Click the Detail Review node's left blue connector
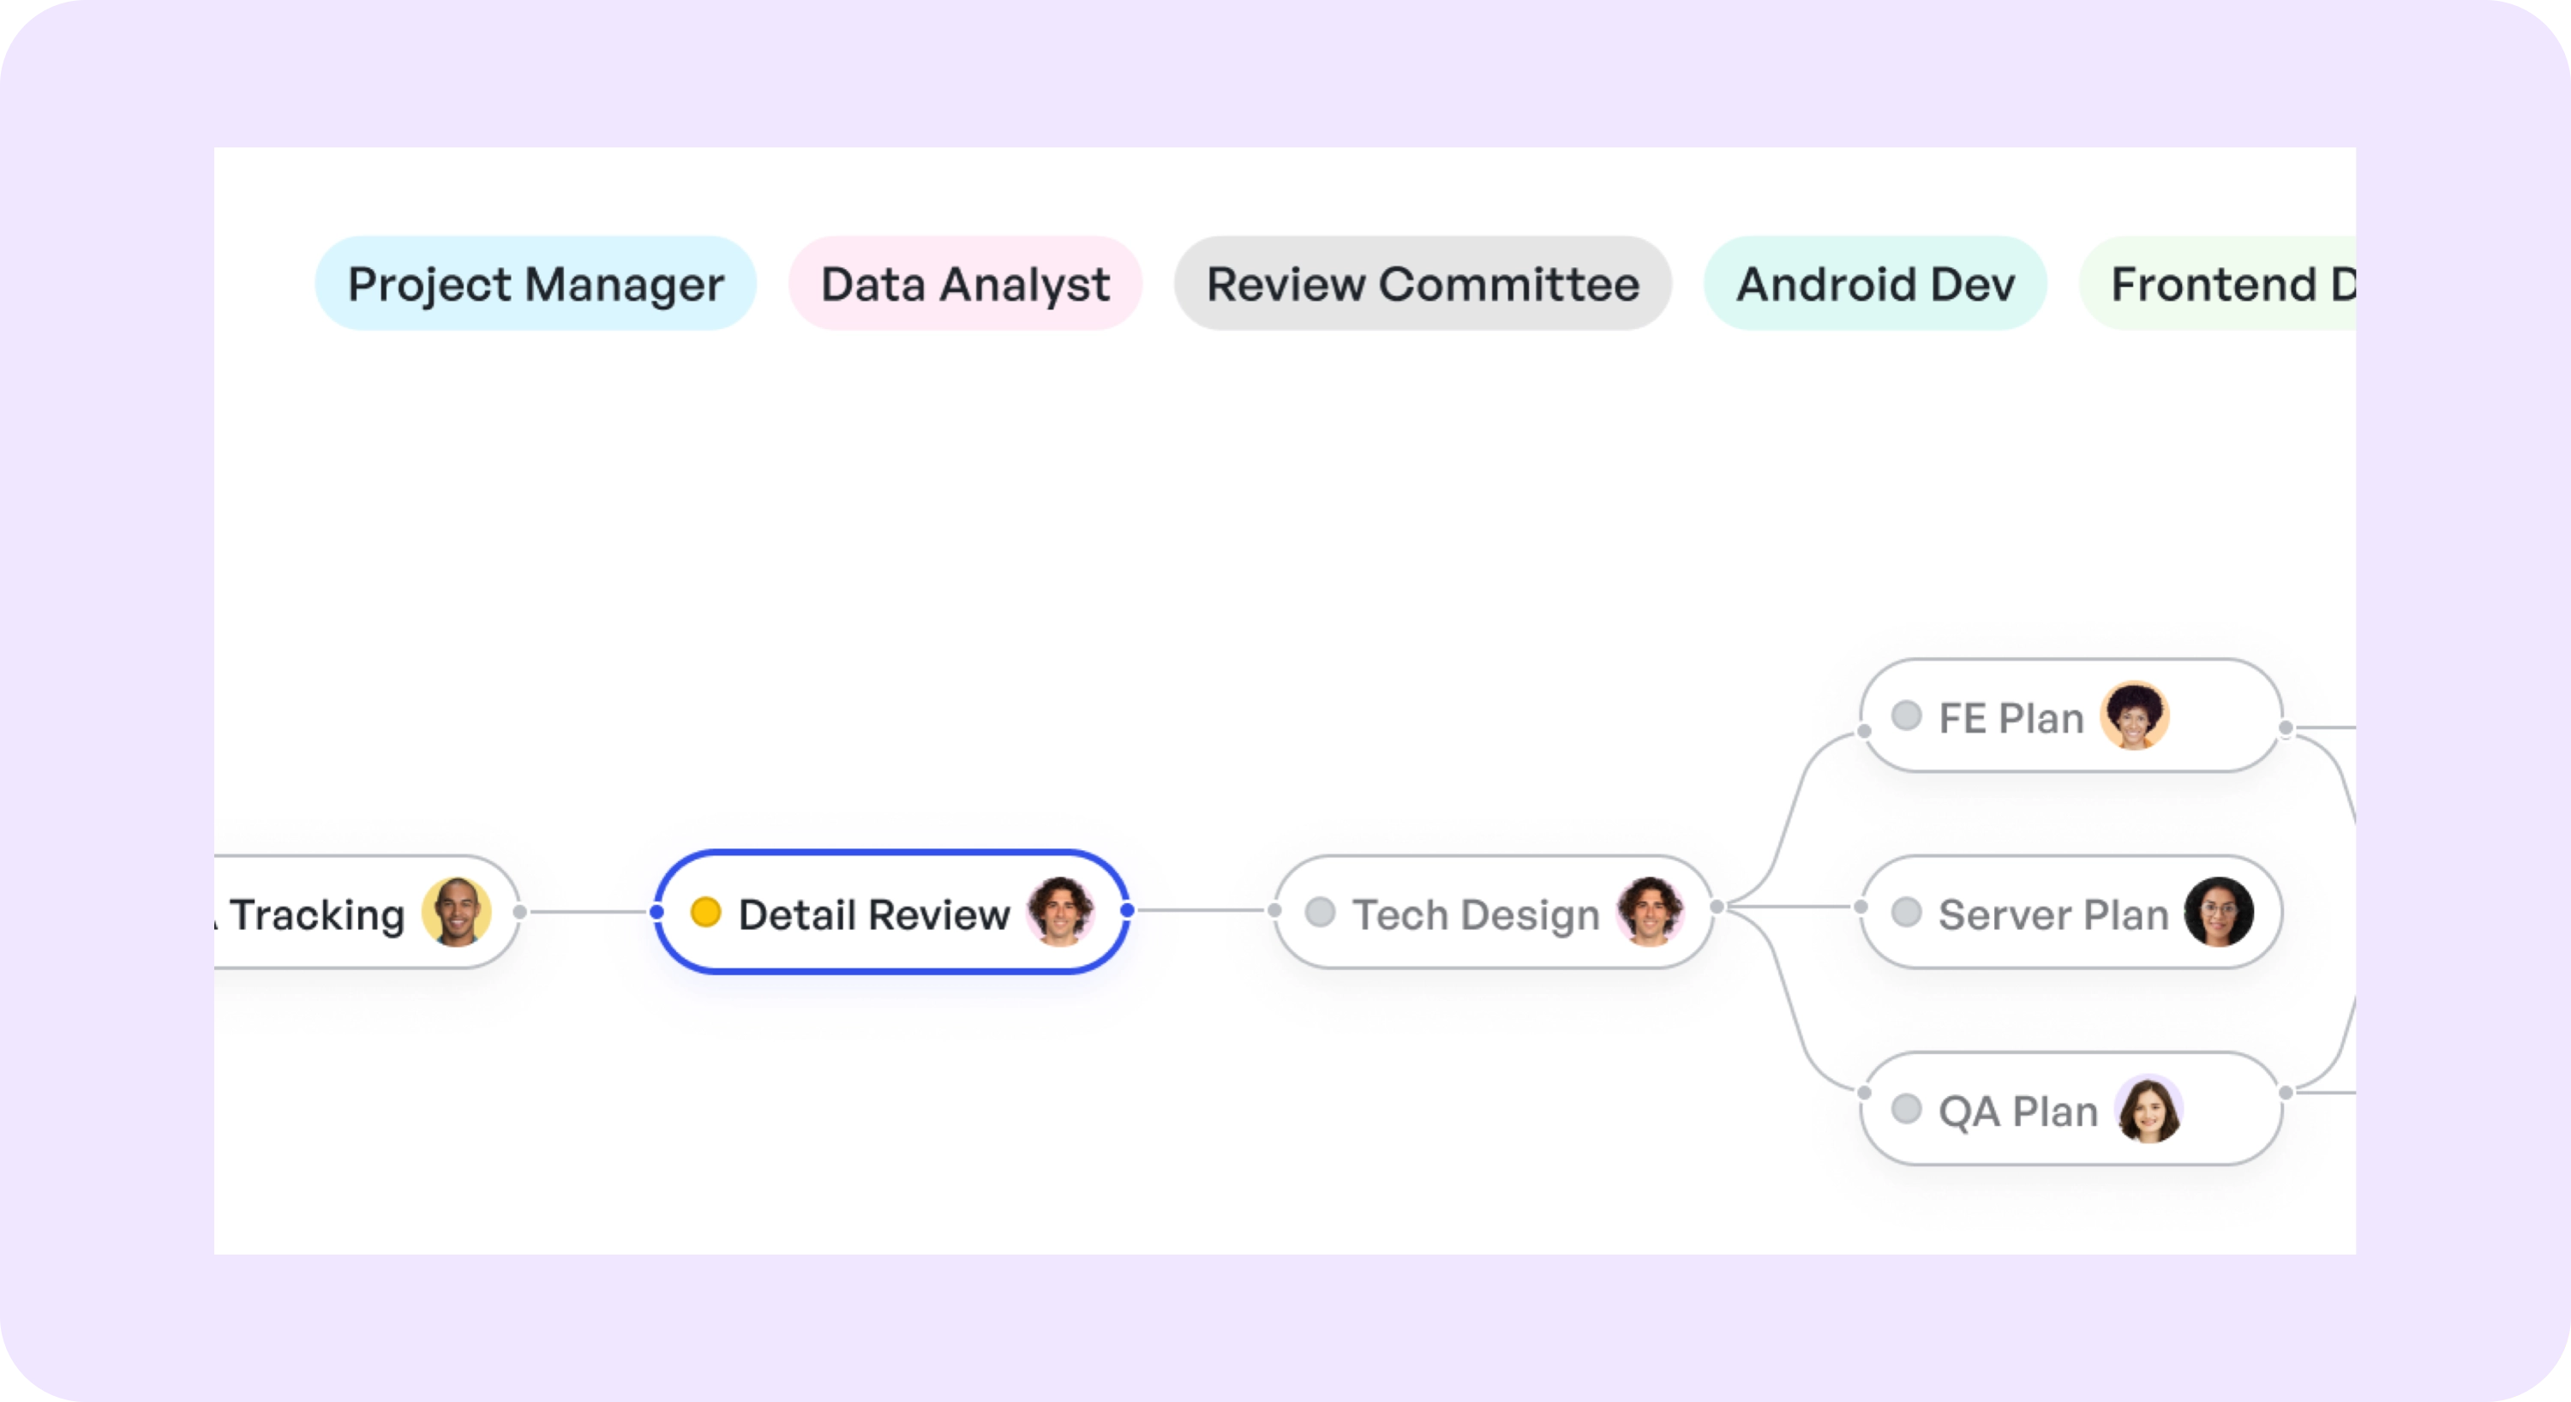This screenshot has width=2571, height=1402. [656, 911]
